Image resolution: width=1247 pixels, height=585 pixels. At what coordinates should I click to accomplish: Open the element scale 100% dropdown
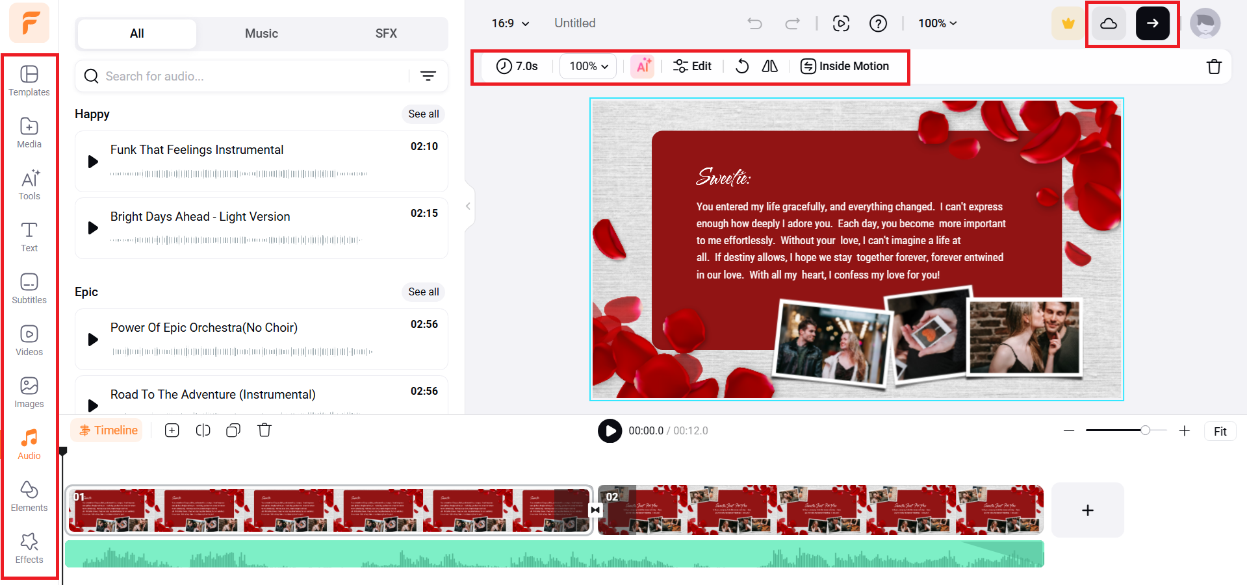pyautogui.click(x=587, y=66)
